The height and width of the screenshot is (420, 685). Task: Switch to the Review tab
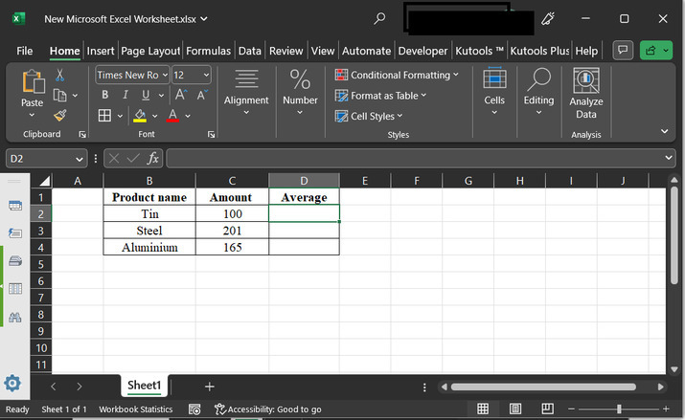[x=285, y=51]
